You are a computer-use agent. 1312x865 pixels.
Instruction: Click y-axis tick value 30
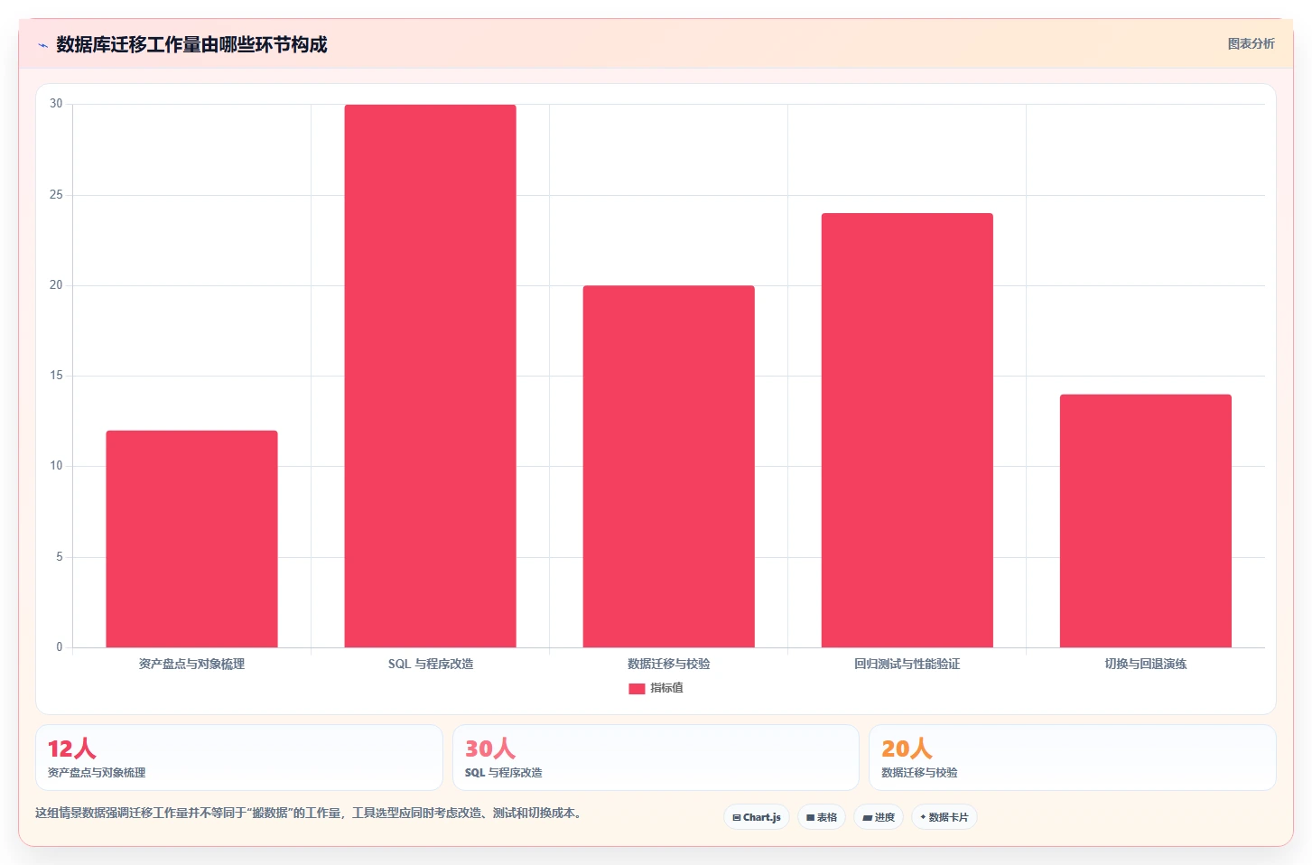[x=56, y=104]
